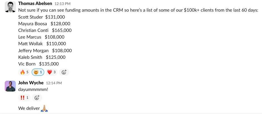Add a reaction to John Wyche's message

pos(37,97)
